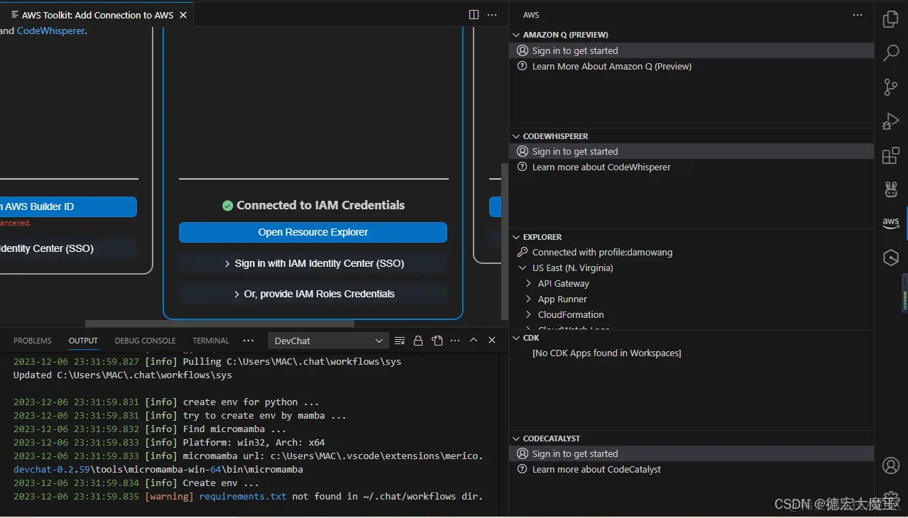Open AWS side panel Views and More Actions
The height and width of the screenshot is (518, 908).
[x=858, y=15]
